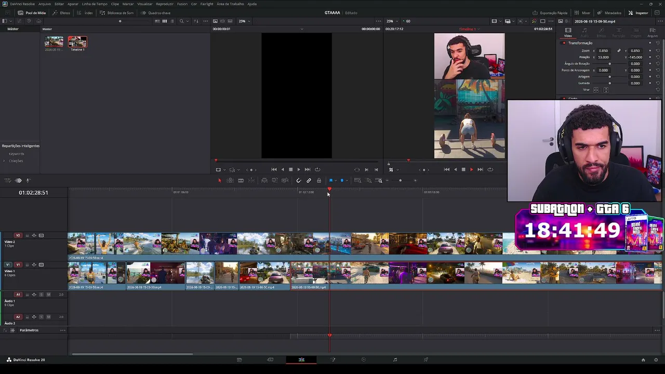
Task: Open the Media page from bottom bar
Action: pyautogui.click(x=239, y=359)
